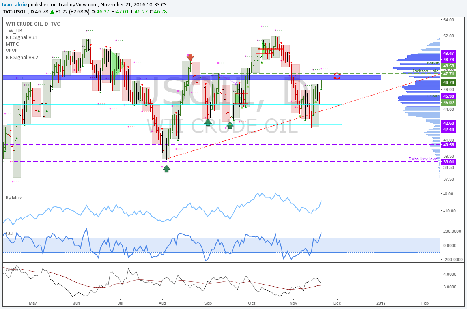Click the red down arrow above the August peak
This screenshot has width=467, height=309.
pos(191,57)
